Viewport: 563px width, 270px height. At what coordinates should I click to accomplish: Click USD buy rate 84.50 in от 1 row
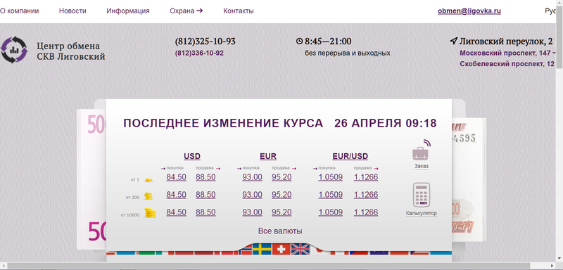pyautogui.click(x=177, y=177)
